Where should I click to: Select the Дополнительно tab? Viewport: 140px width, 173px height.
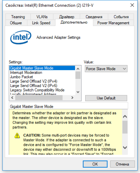click(74, 22)
